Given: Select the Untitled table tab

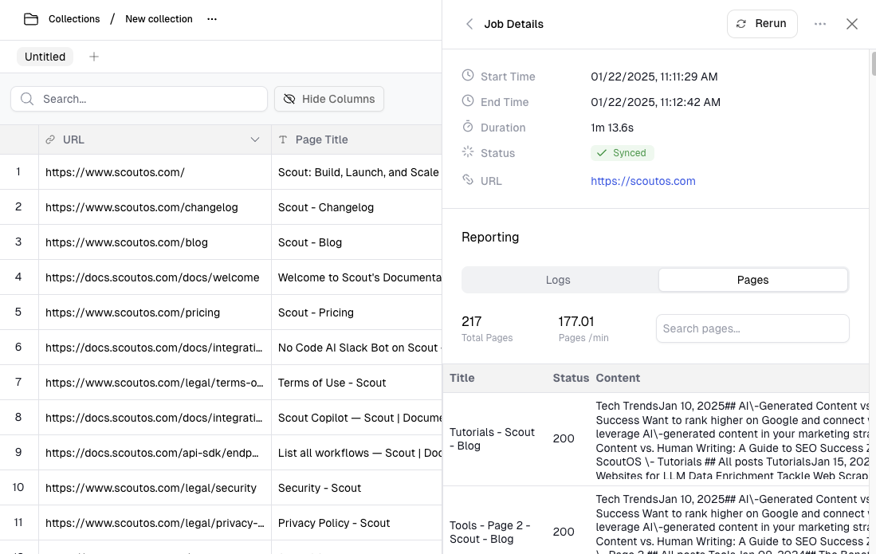Looking at the screenshot, I should click(45, 57).
